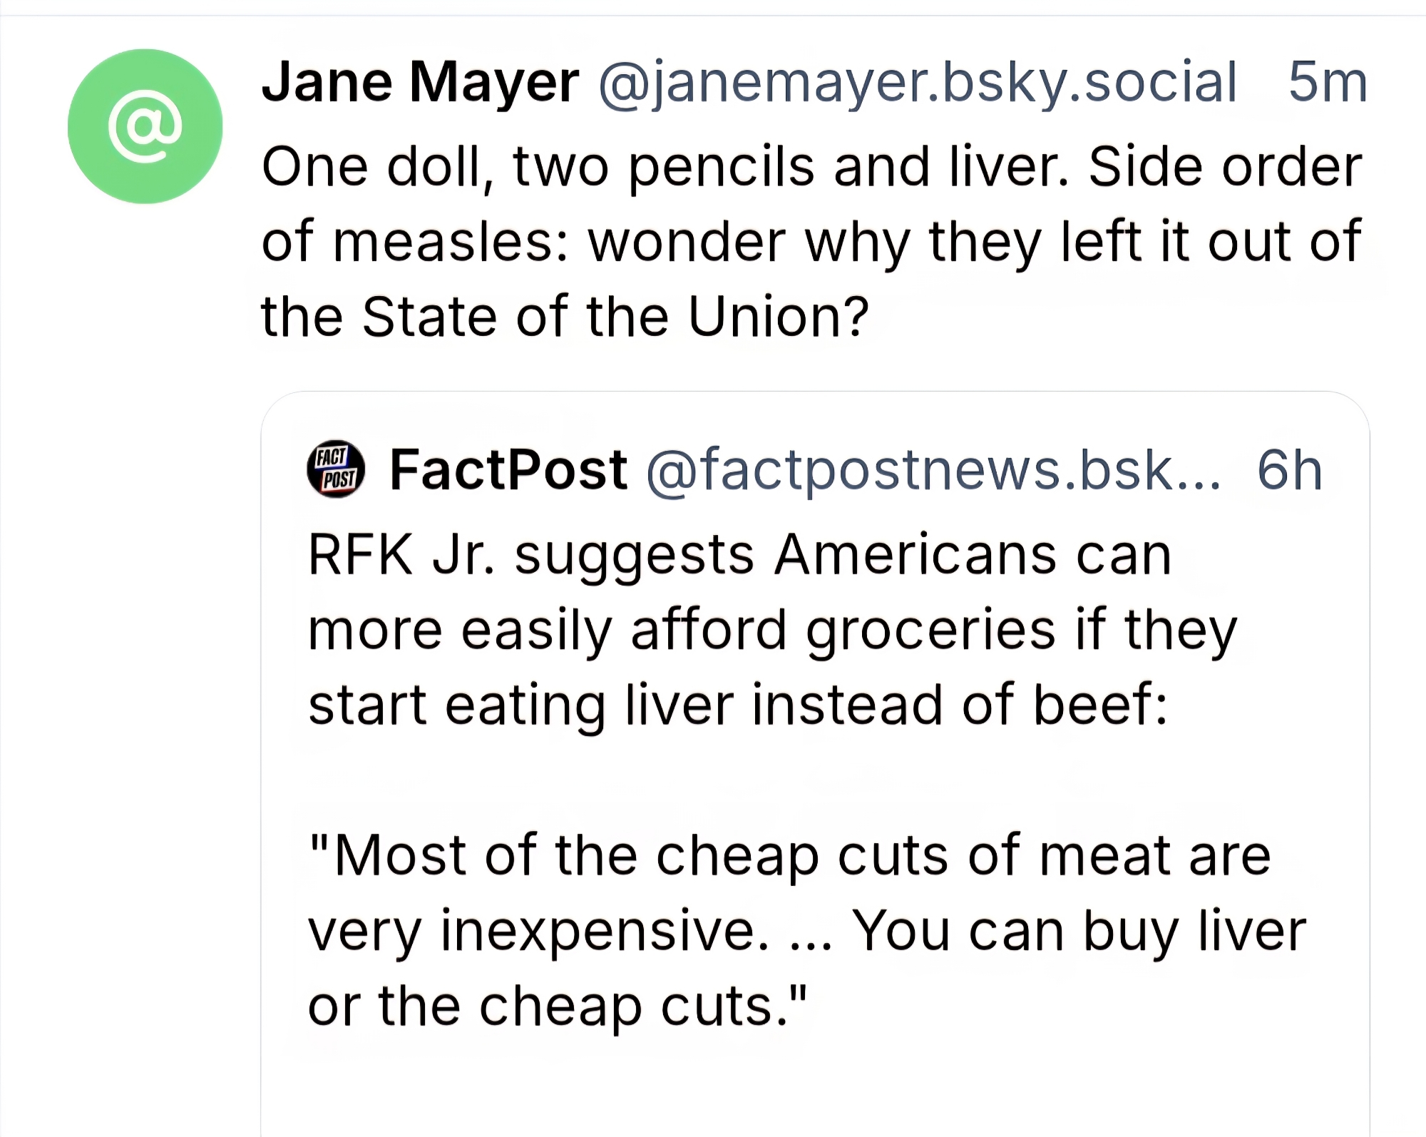Click the "One doll, two pencils" line
This screenshot has width=1426, height=1137.
811,167
